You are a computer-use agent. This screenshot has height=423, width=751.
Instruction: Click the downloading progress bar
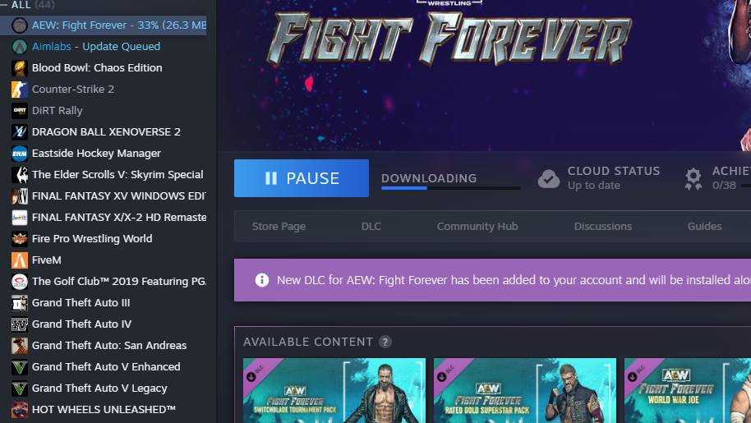click(x=451, y=188)
